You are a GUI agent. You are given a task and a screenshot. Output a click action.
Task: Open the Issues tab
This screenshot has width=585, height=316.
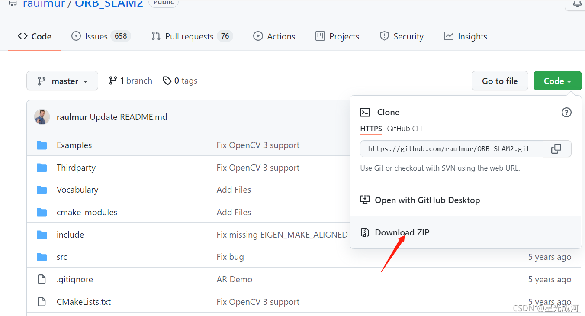coord(101,36)
